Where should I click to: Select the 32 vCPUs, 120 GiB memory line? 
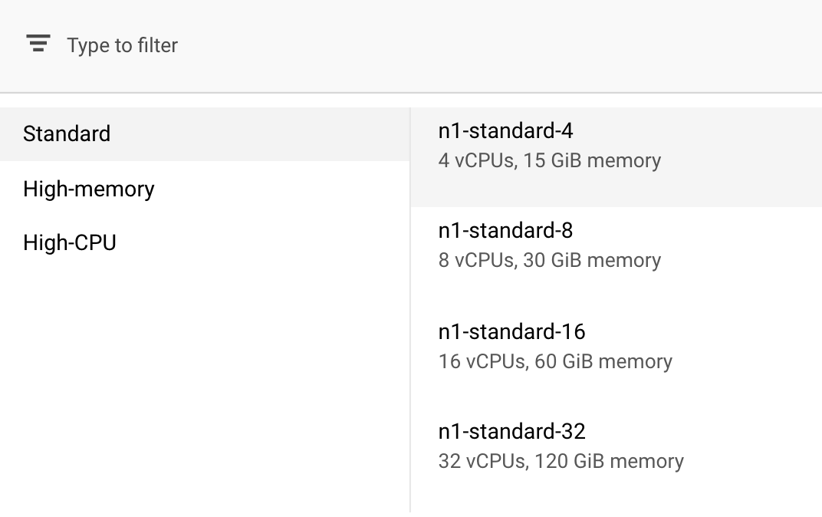[561, 460]
